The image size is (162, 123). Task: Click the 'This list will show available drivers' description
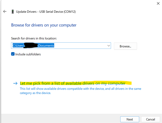coord(80,91)
